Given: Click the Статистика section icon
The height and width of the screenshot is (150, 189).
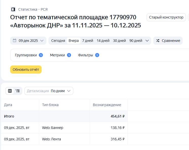Looking at the screenshot, I should (x=13, y=9).
